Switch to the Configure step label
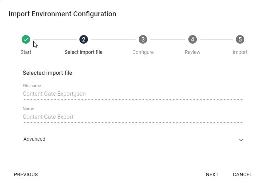Screen dimensions: 266x189 (143, 52)
